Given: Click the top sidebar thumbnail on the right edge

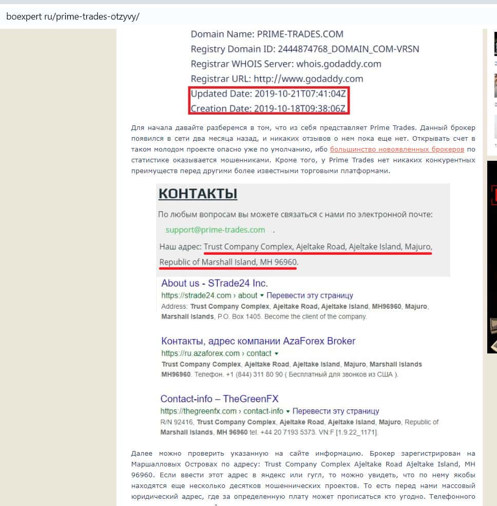Looking at the screenshot, I should coord(495,44).
